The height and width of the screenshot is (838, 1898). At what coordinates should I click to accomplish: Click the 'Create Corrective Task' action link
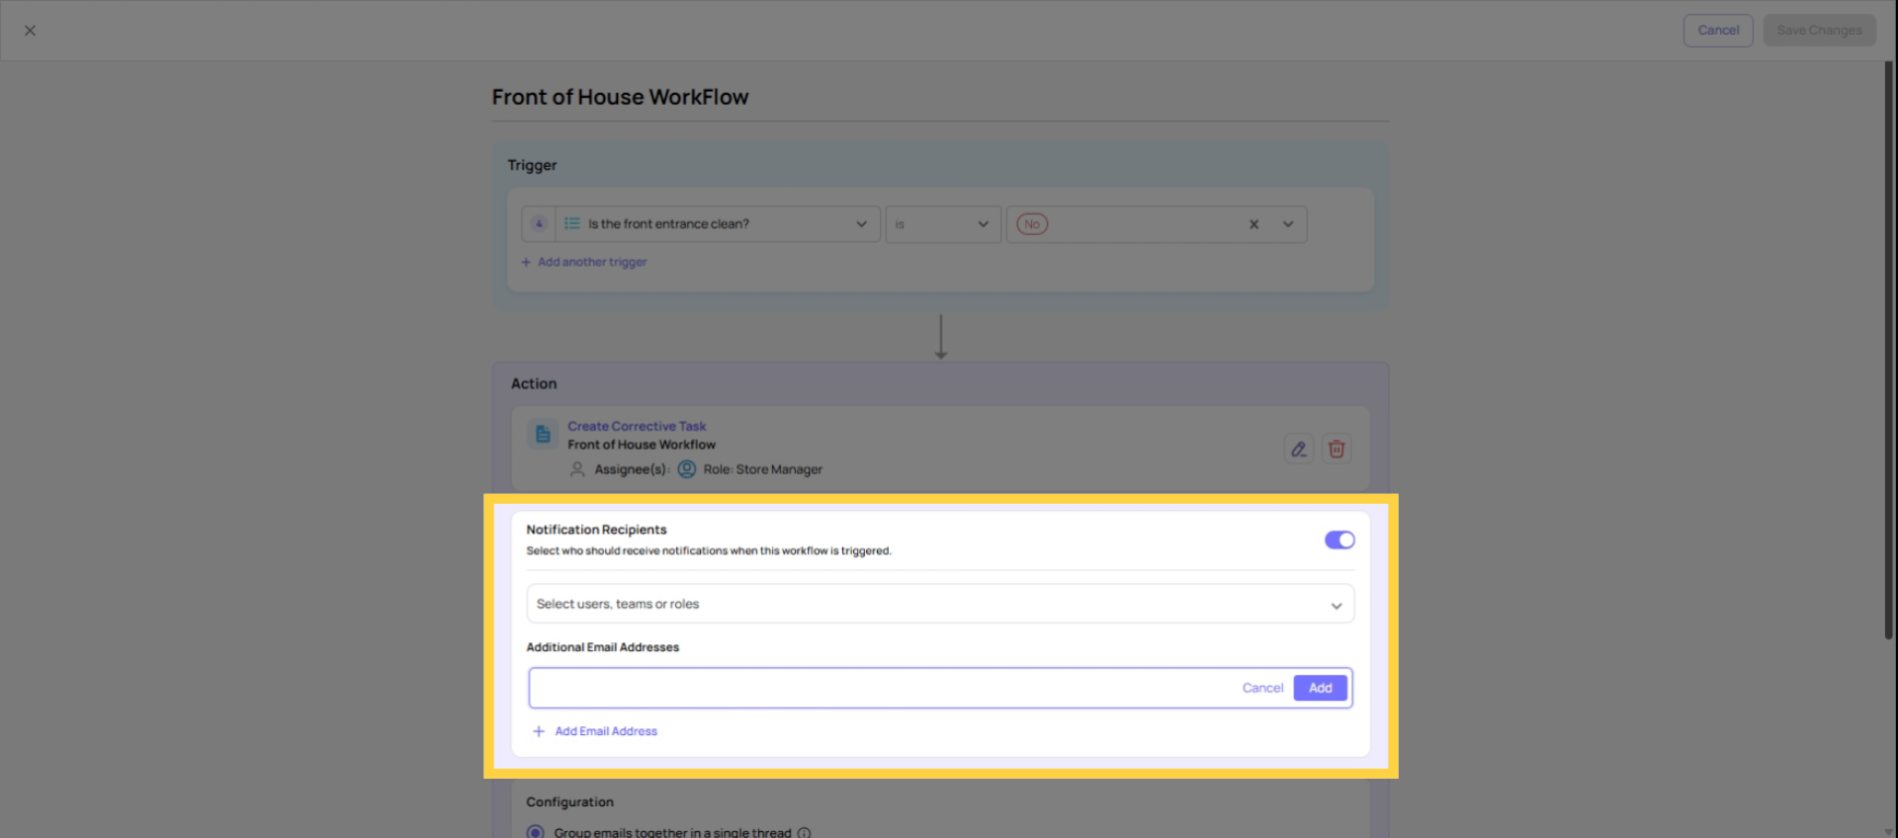[x=637, y=426]
